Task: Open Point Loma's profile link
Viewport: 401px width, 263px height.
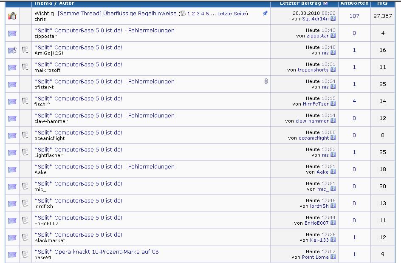Action: [x=315, y=257]
